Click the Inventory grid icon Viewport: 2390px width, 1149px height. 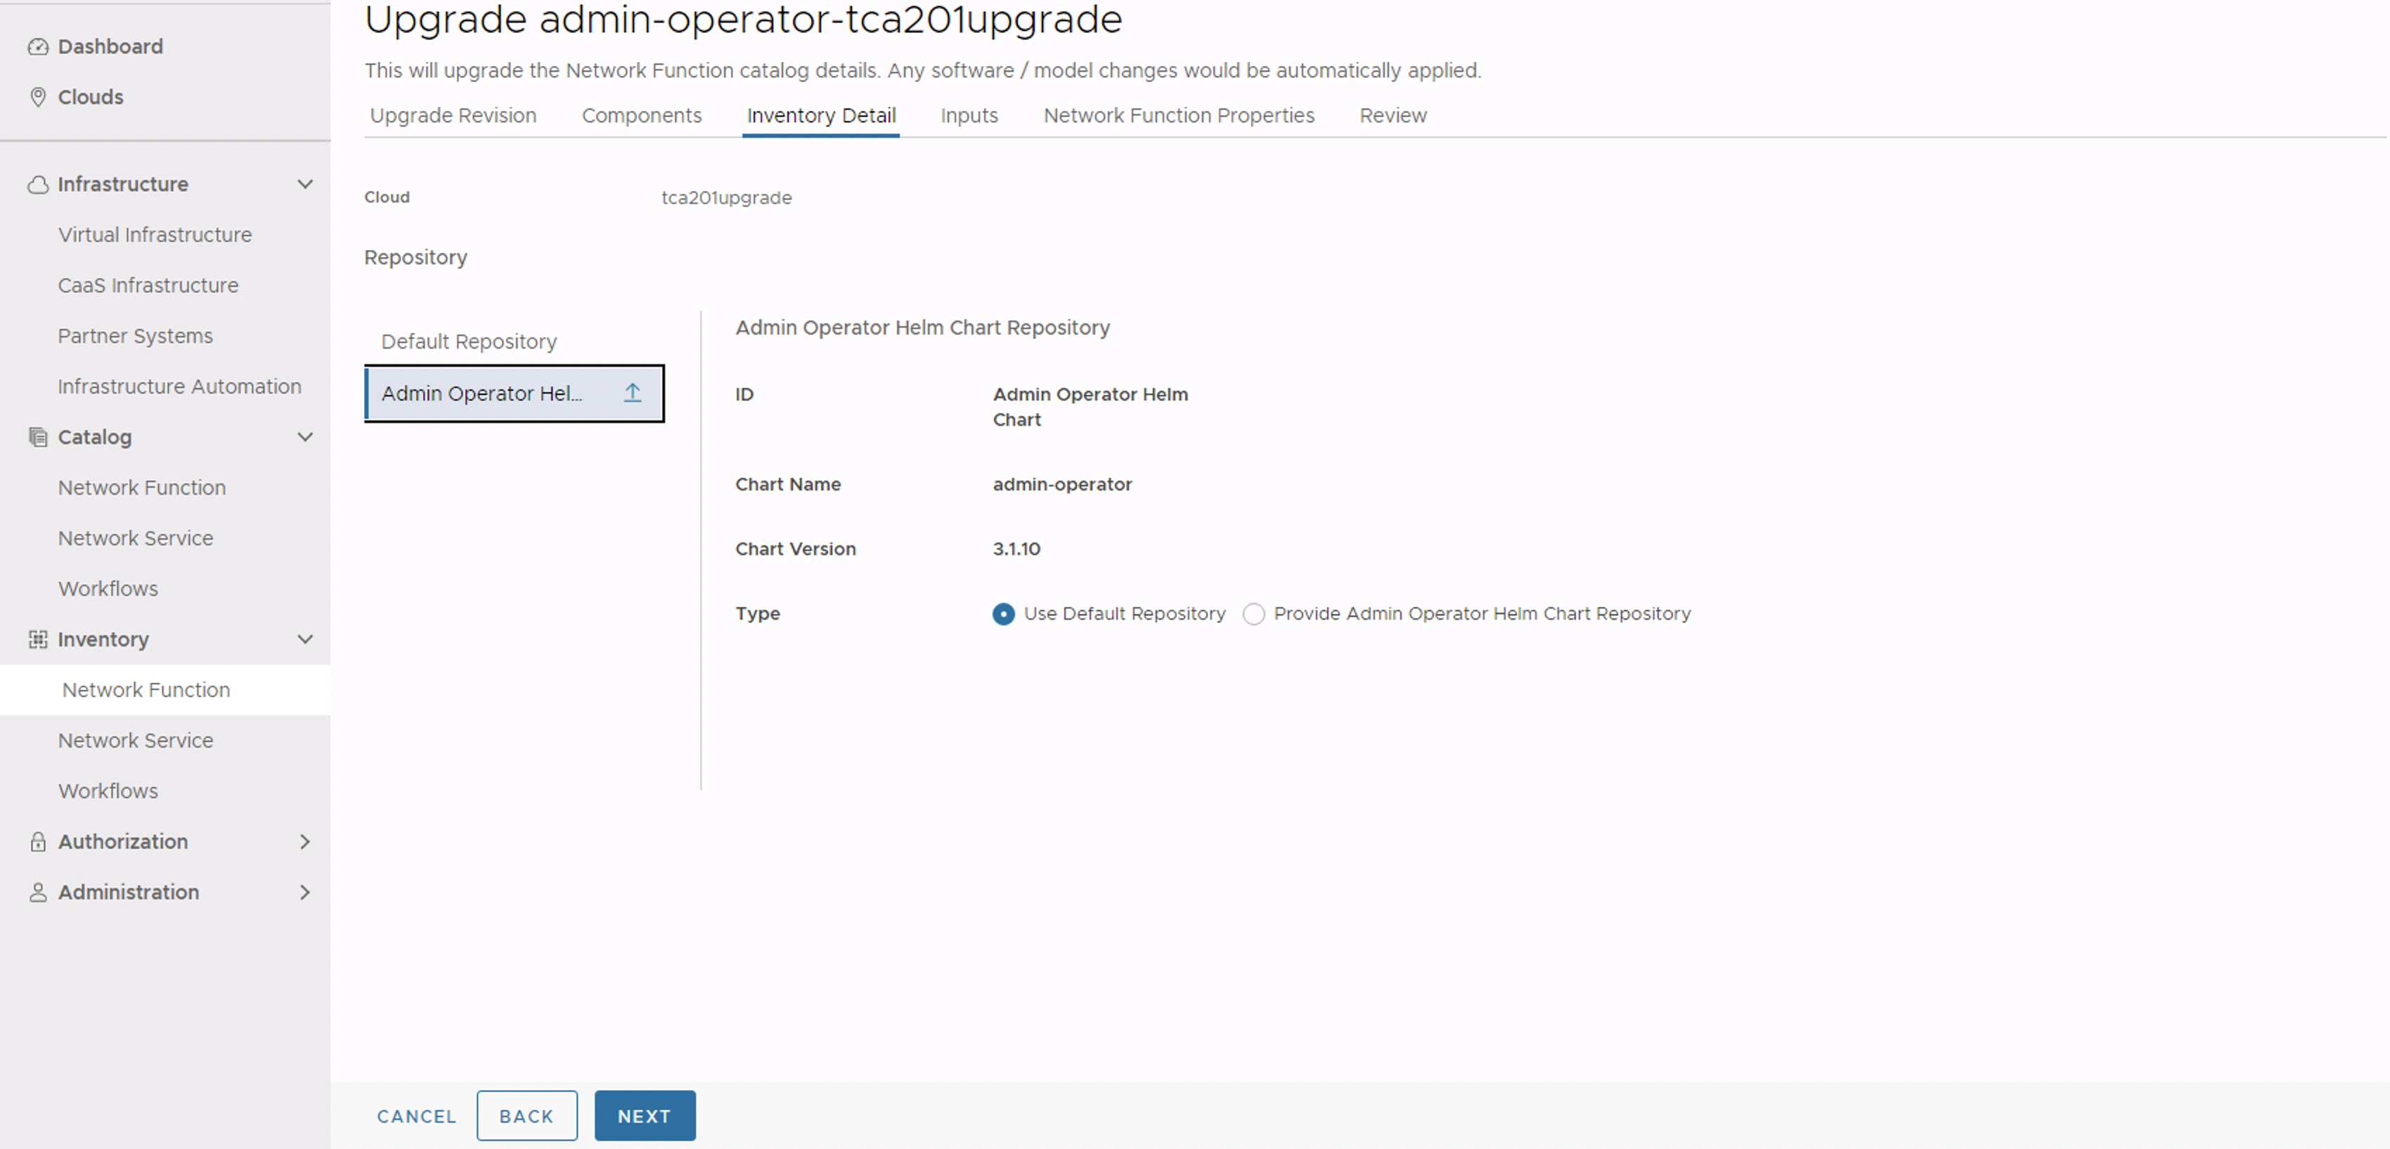pos(38,639)
